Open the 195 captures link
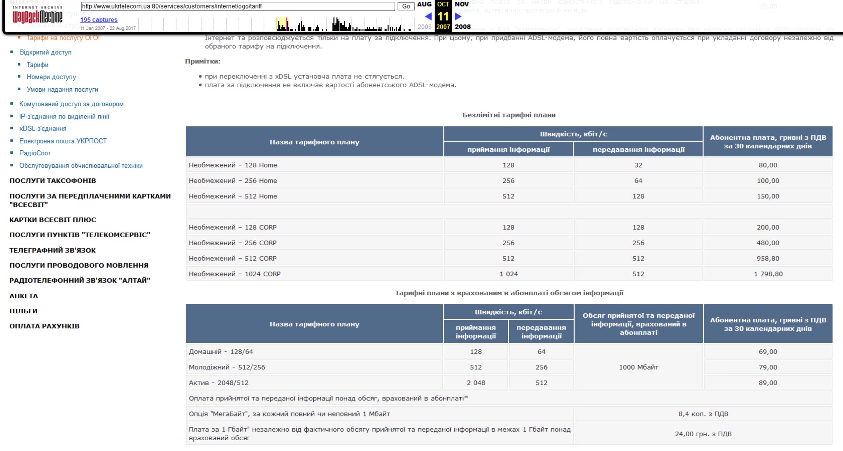Screen dimensions: 843x451 [x=99, y=20]
